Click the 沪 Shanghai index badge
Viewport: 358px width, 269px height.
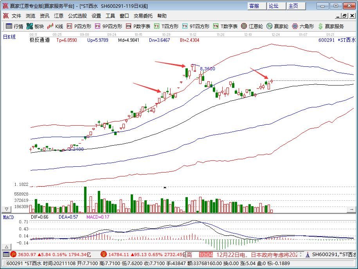click(13, 255)
